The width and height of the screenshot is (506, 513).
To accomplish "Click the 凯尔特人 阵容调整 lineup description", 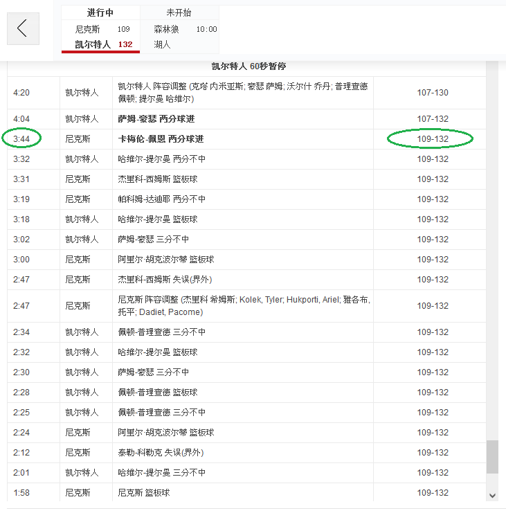I will click(243, 93).
